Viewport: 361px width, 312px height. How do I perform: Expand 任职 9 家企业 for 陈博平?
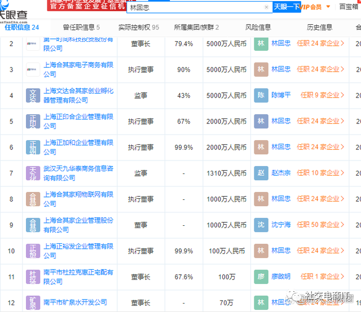click(322, 95)
